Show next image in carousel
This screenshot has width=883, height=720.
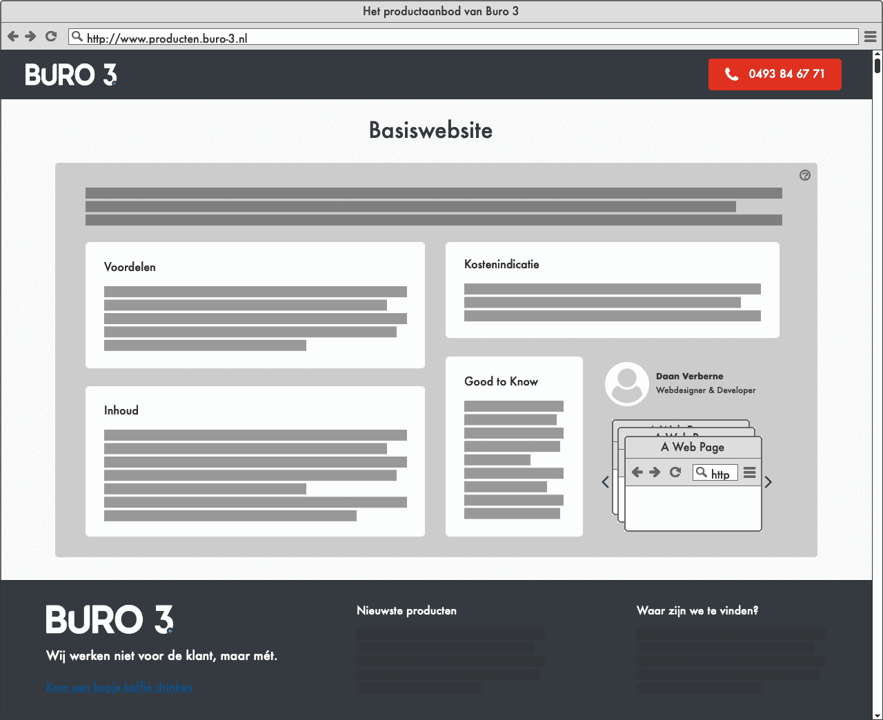768,482
